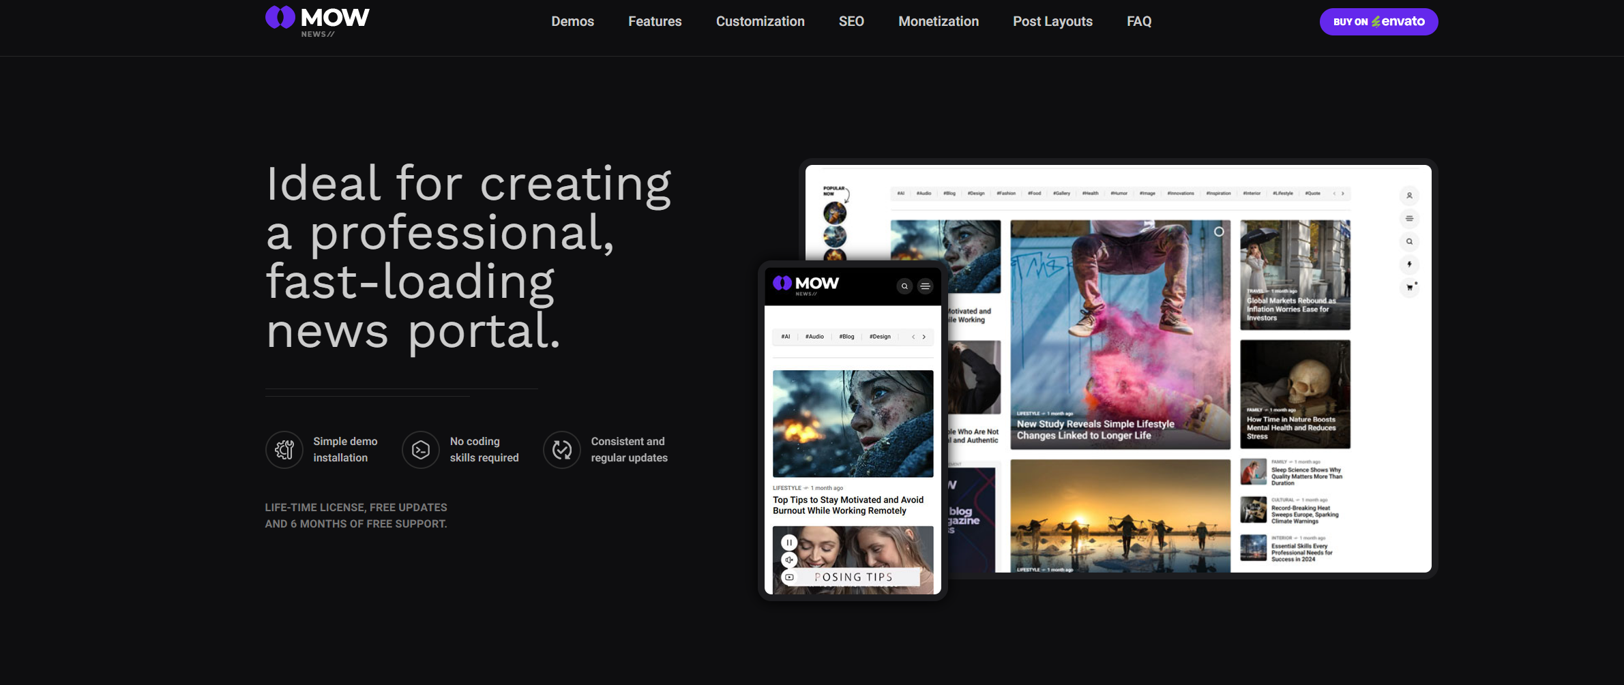This screenshot has height=685, width=1624.
Task: Click the 'Consistent and regular updates' text
Action: coord(629,450)
